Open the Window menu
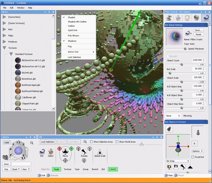This screenshot has width=212, height=183. 21,7
